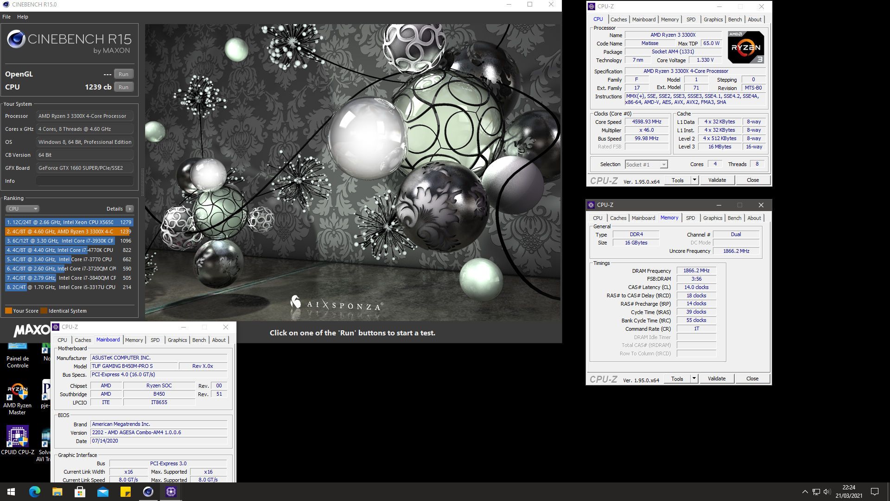
Task: Expand Tools dropdown arrow in top CPU-Z window
Action: [x=694, y=180]
